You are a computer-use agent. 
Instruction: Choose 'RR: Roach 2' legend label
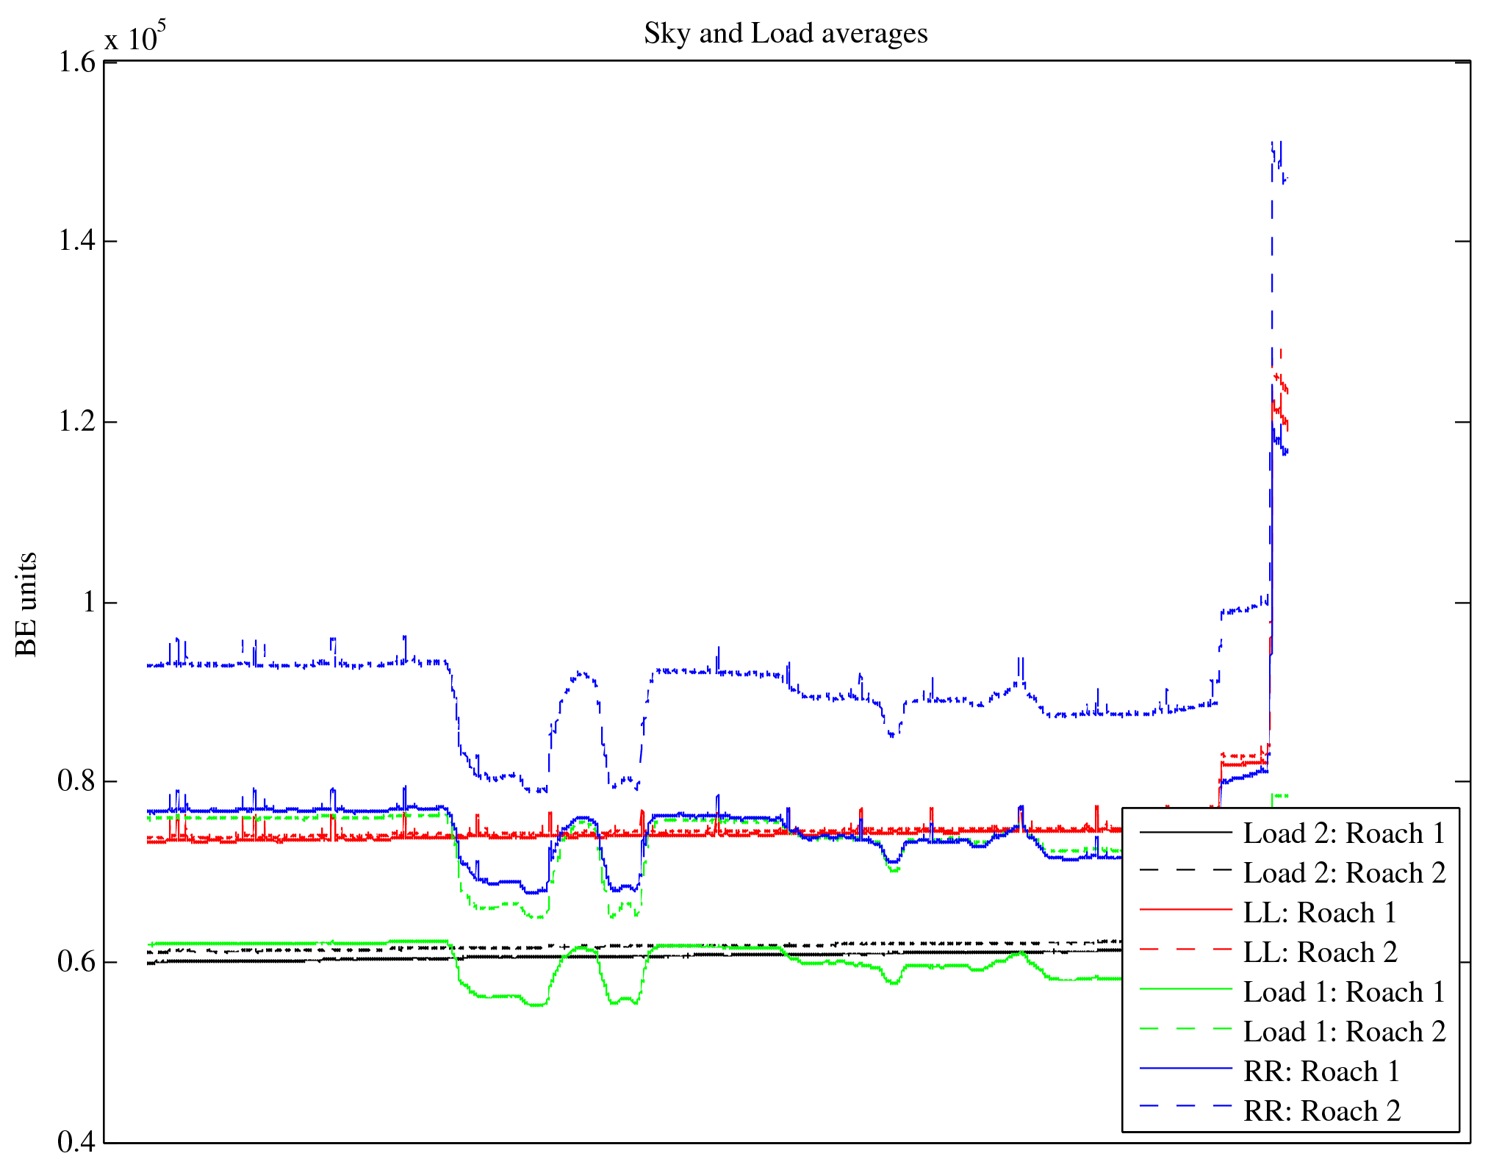click(1321, 1111)
